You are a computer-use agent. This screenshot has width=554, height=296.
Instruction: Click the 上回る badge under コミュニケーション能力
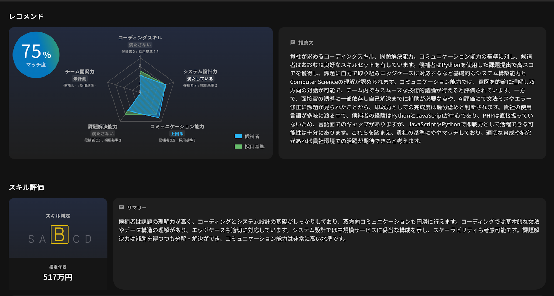(x=177, y=134)
